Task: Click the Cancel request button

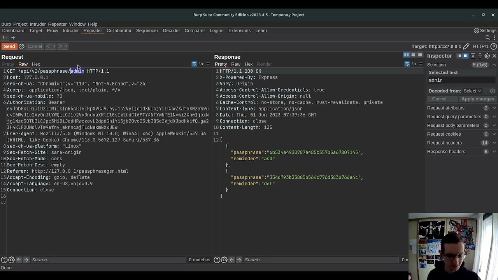Action: (x=35, y=46)
